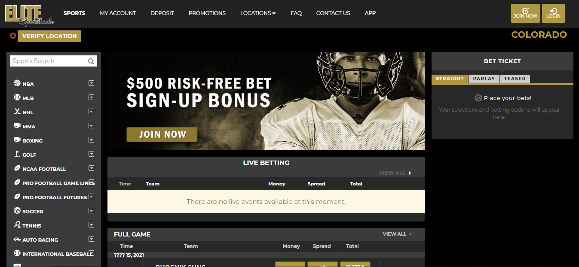Click the red location status icon
579x267 pixels.
pos(13,36)
